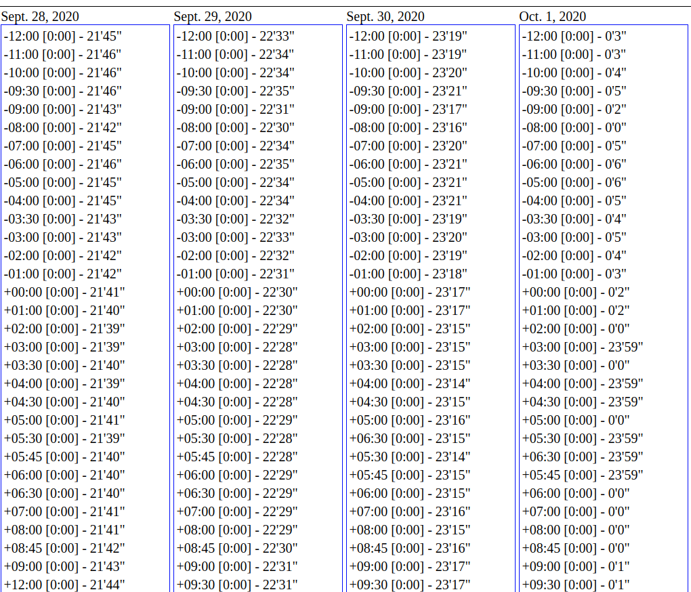Viewport: 691px width, 592px height.
Task: Select the +00:00 entry showing 21'41"
Action: coord(64,292)
